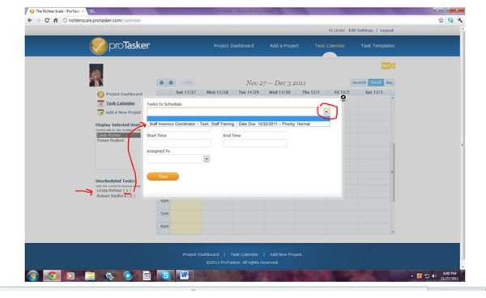Expand the Assigned To dropdown

point(207,159)
